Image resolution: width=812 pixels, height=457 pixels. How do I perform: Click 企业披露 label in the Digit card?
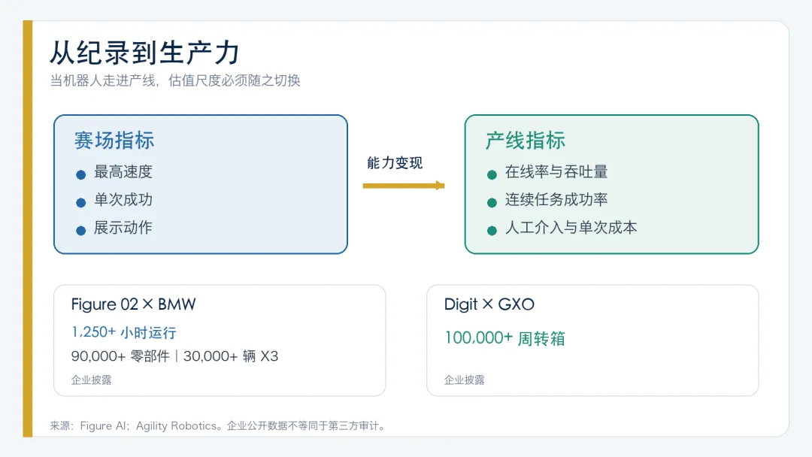click(x=464, y=380)
